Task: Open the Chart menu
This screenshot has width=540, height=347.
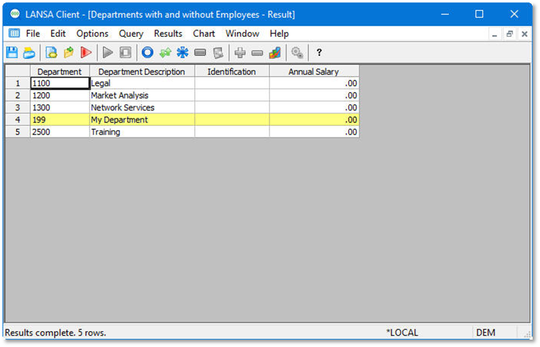Action: [204, 34]
